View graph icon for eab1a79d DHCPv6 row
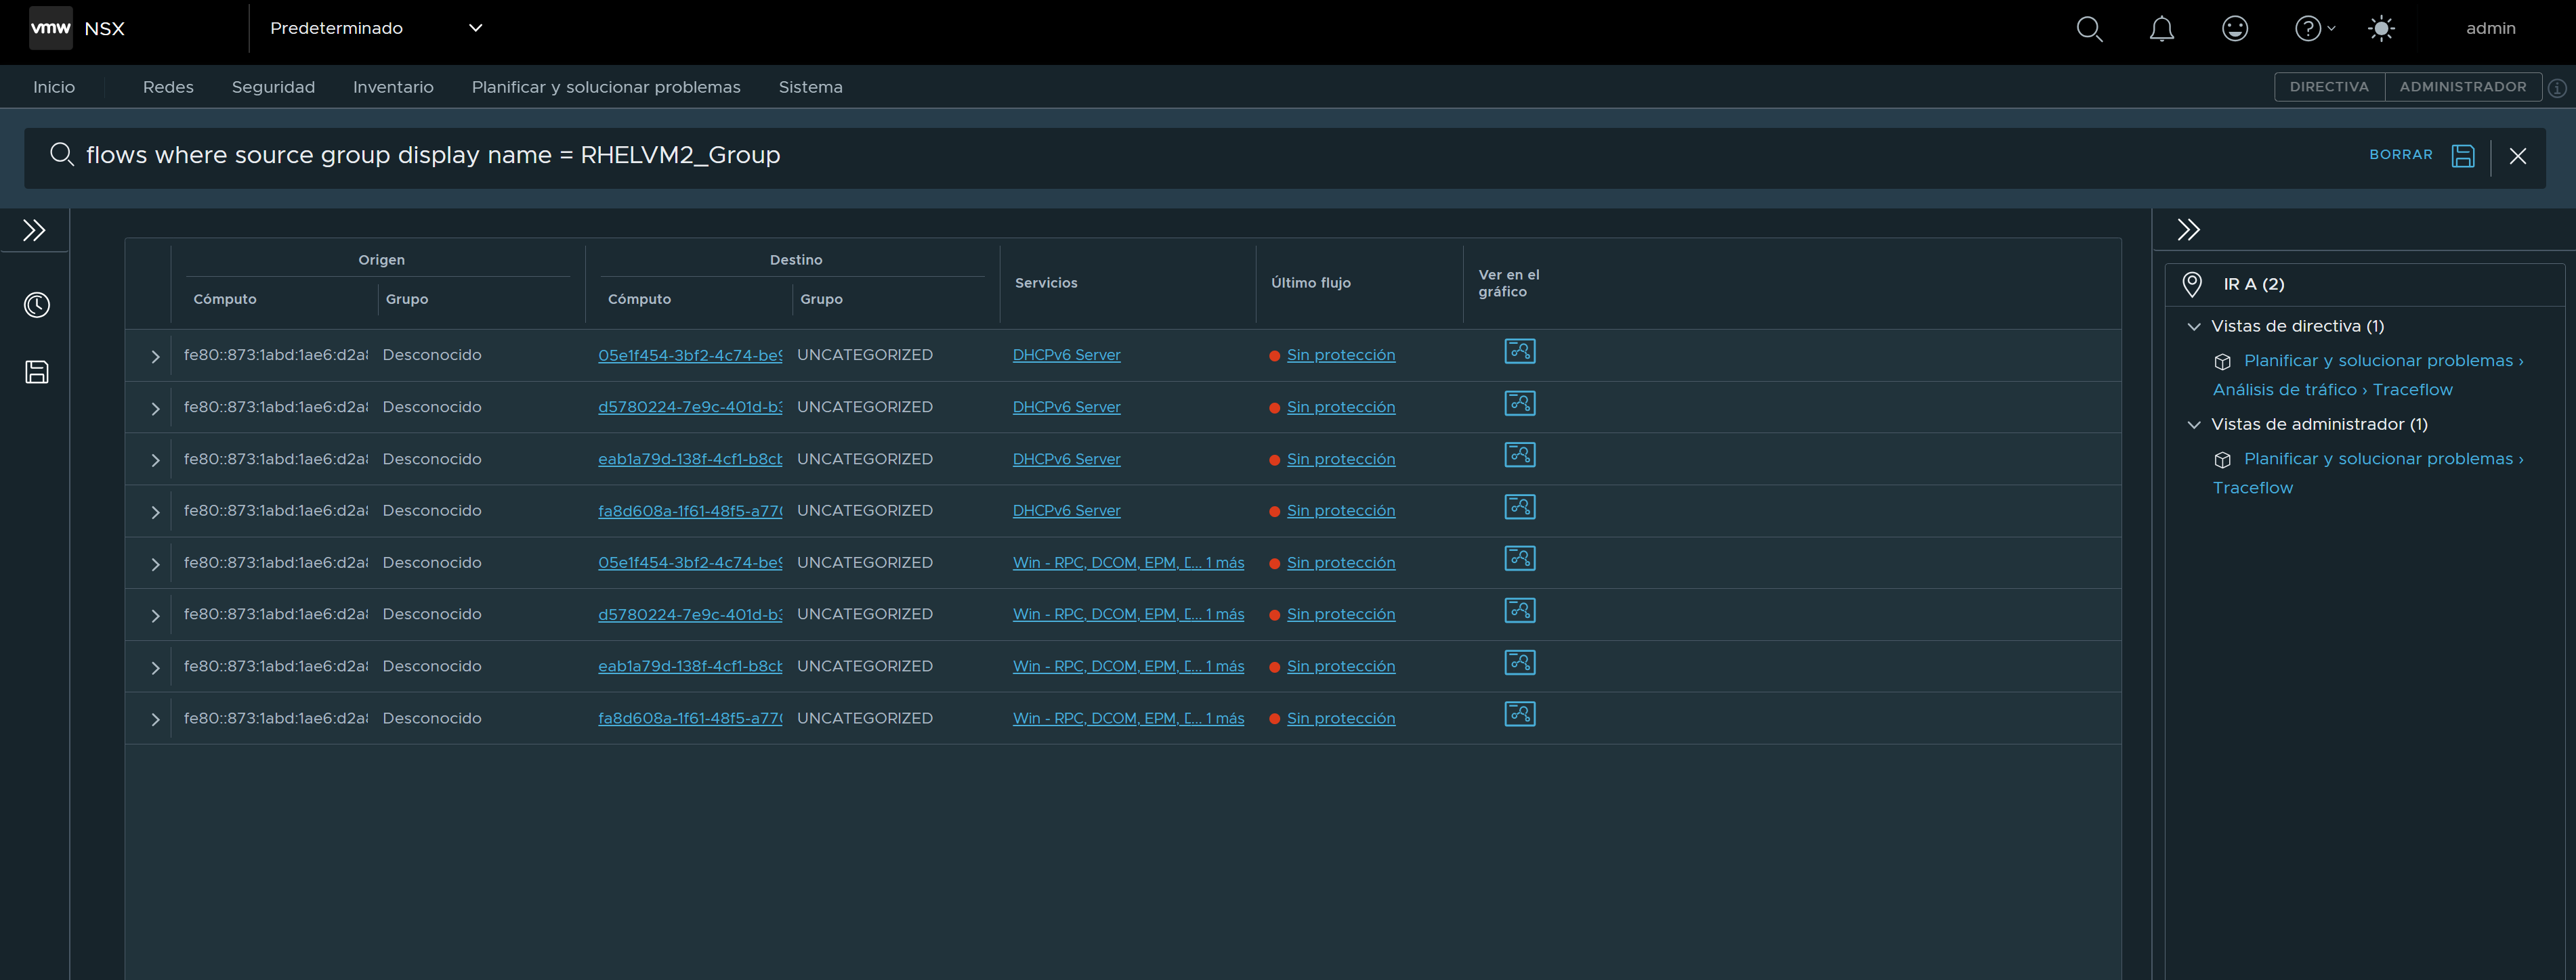Viewport: 2576px width, 980px height. point(1519,455)
